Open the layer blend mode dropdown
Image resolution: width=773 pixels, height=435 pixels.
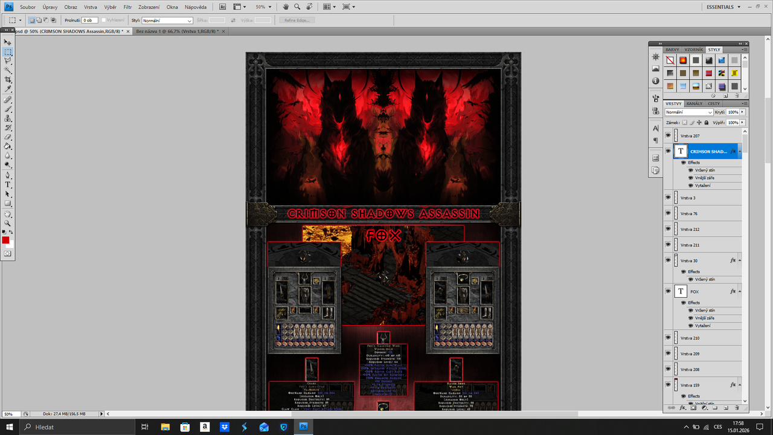point(689,112)
